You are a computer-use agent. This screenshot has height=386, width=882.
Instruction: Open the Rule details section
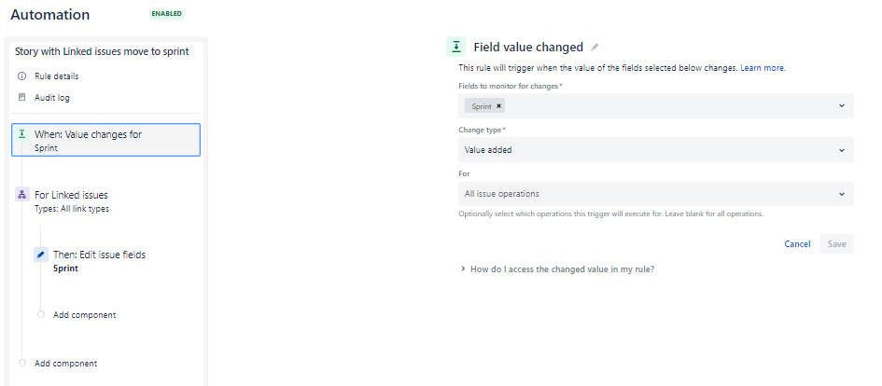56,76
